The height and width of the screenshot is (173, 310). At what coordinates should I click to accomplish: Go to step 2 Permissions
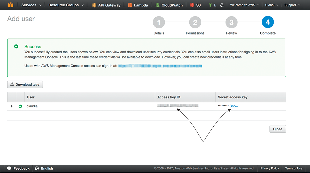coord(195,23)
